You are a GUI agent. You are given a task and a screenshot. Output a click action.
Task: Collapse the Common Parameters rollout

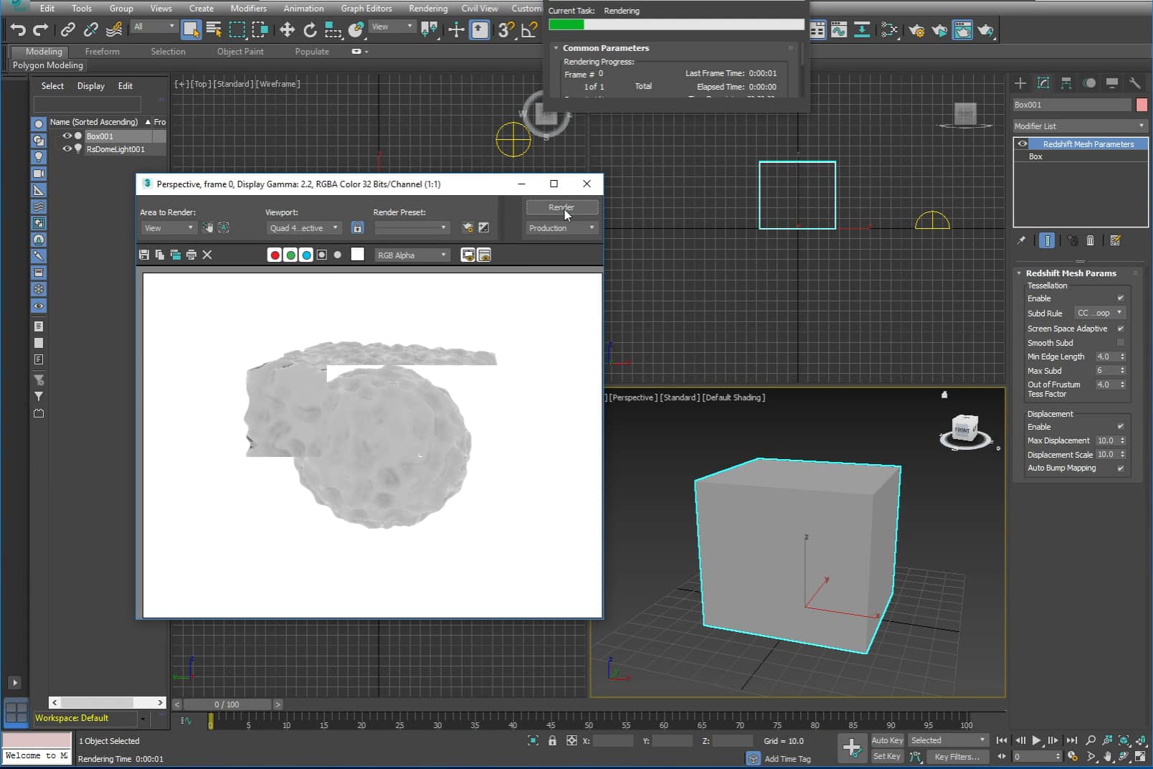click(556, 48)
